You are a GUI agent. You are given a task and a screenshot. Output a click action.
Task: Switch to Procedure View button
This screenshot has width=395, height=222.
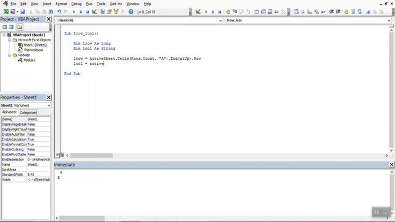57,155
